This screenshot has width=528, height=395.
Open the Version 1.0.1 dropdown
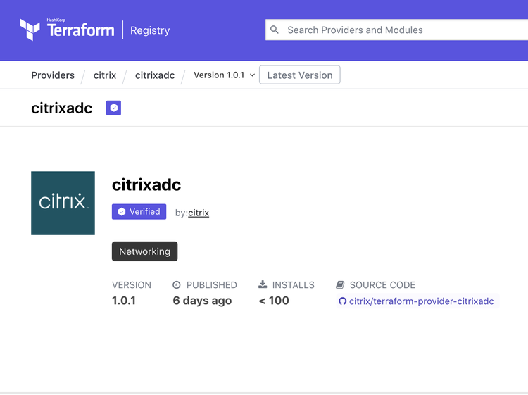coord(224,75)
